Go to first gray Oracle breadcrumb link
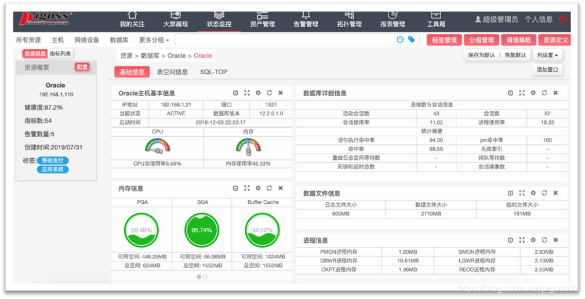This screenshot has height=299, width=585. point(176,56)
